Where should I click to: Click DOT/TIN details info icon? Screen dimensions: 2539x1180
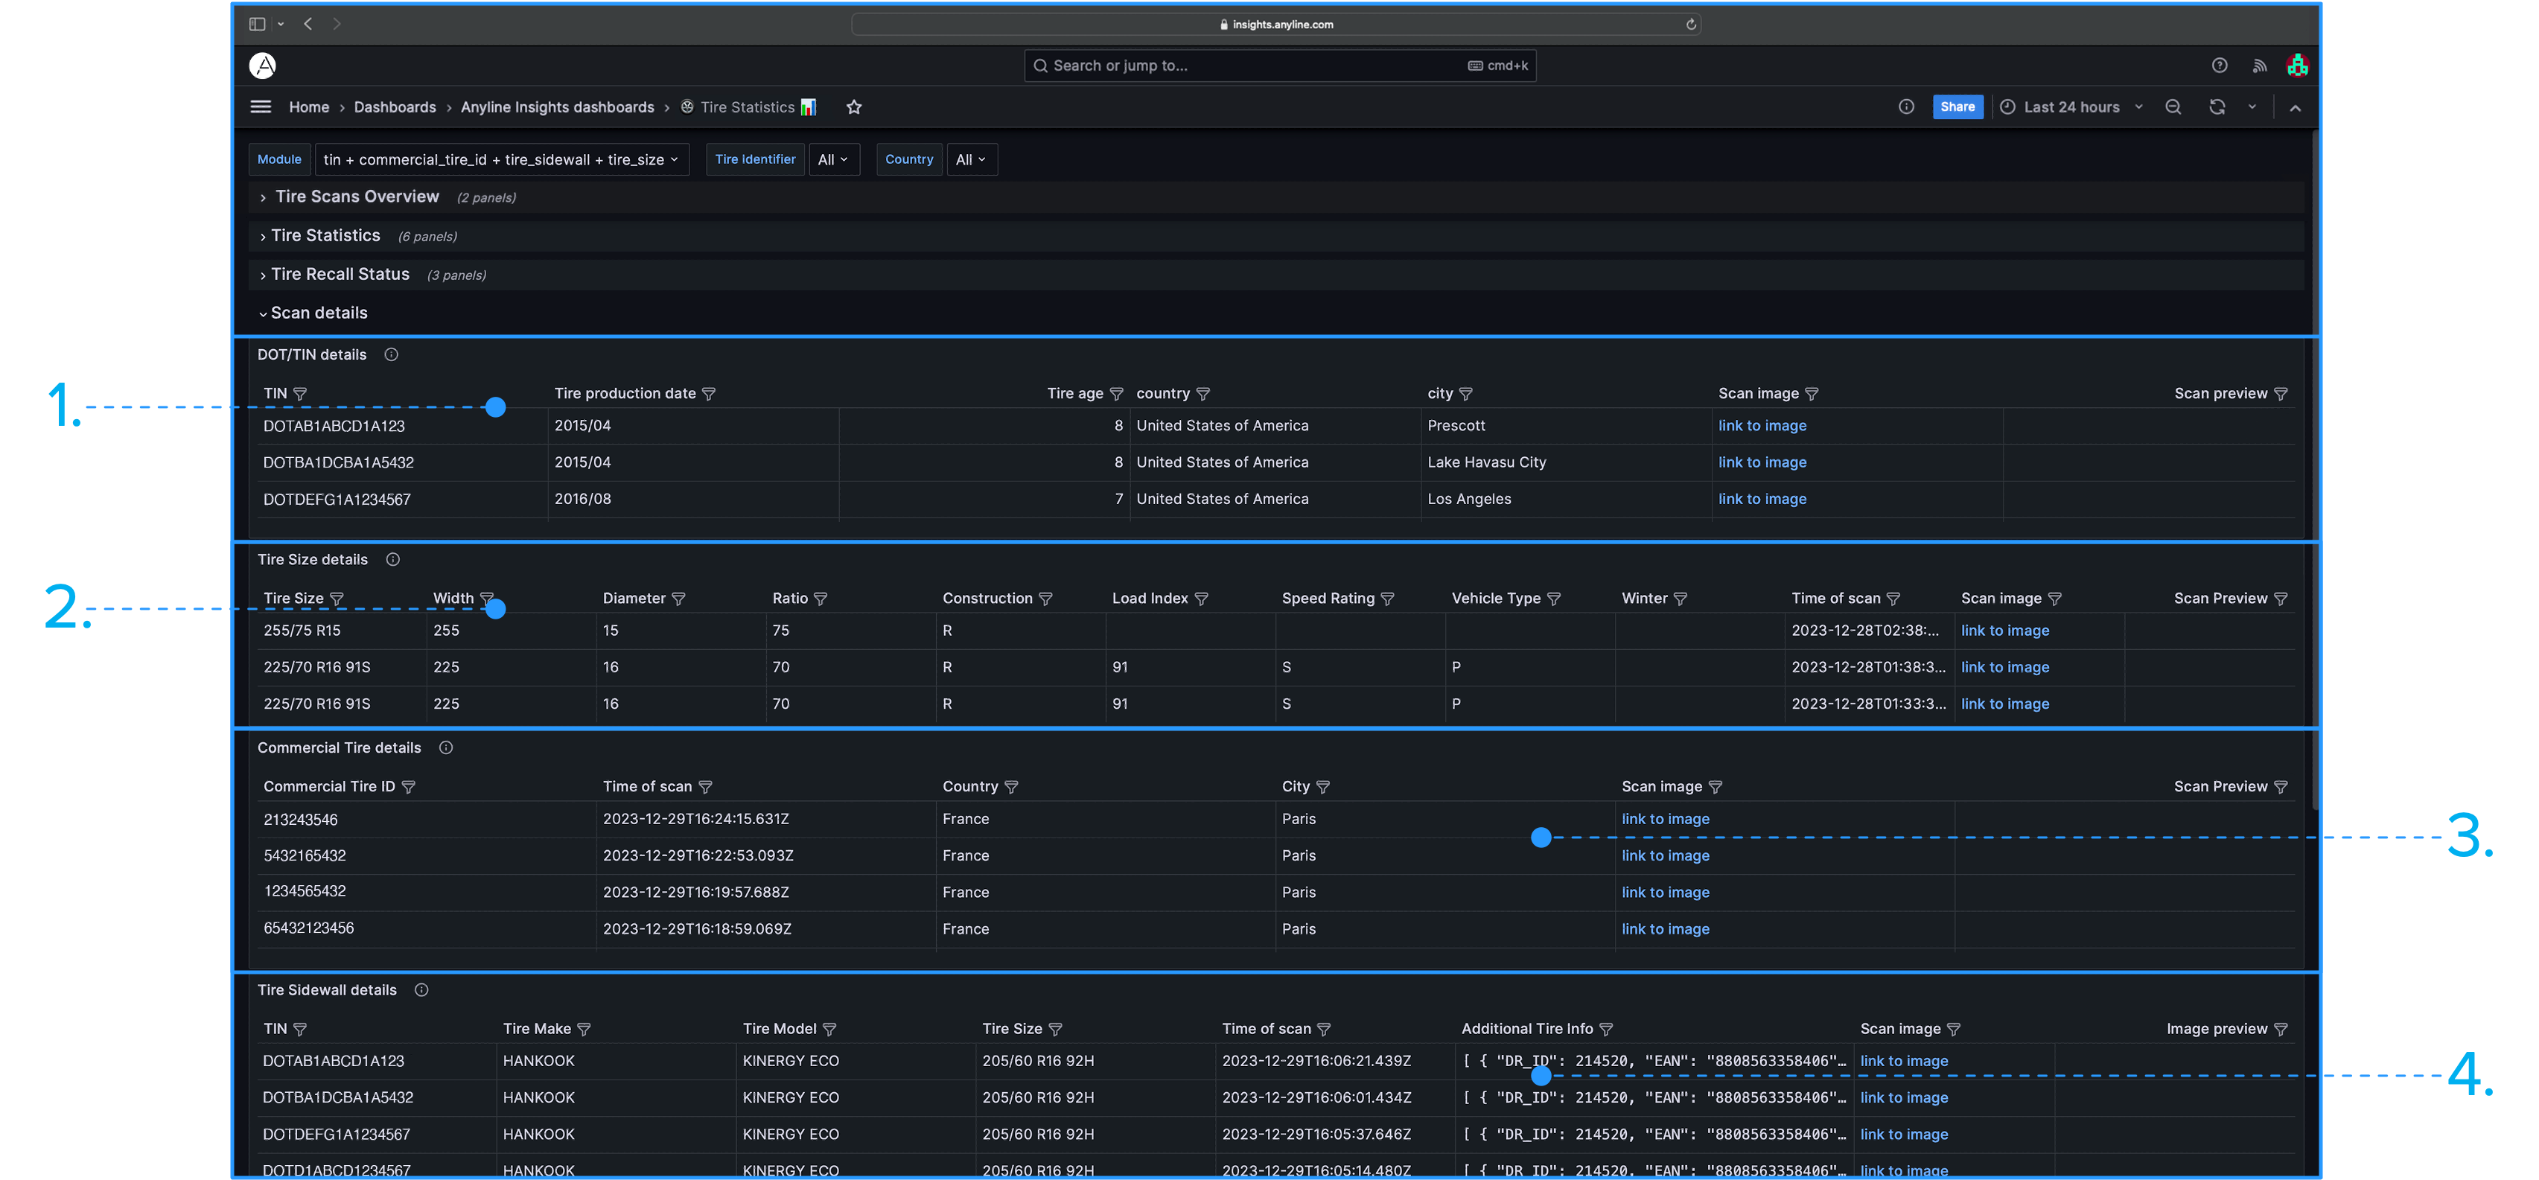[x=392, y=355]
